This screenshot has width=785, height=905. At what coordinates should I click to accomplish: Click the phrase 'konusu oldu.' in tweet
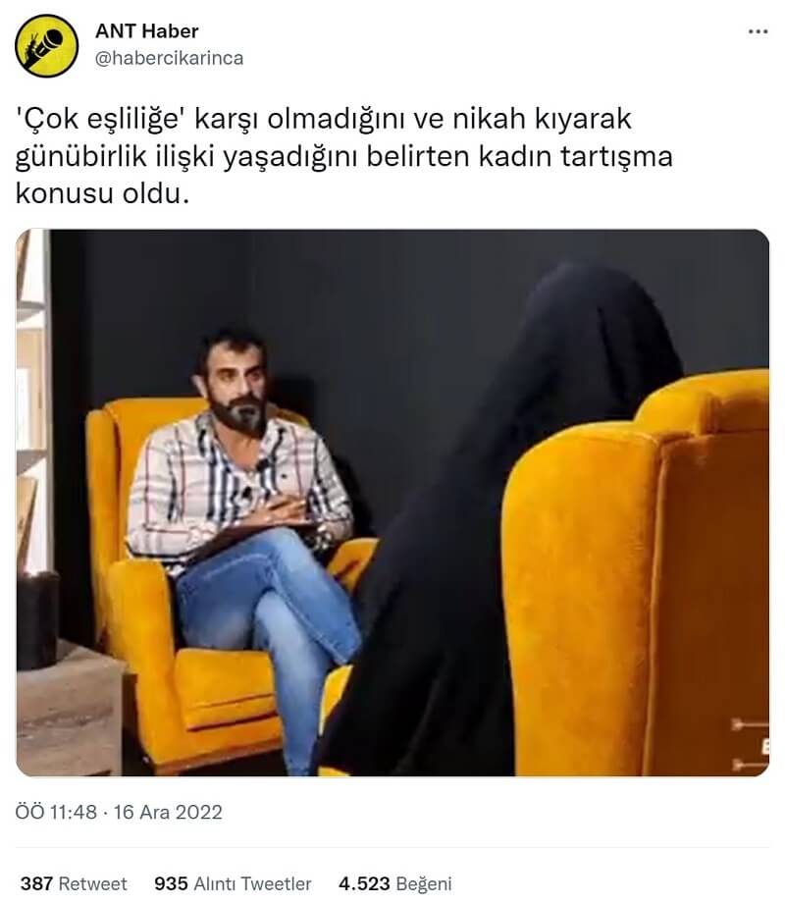pos(102,193)
